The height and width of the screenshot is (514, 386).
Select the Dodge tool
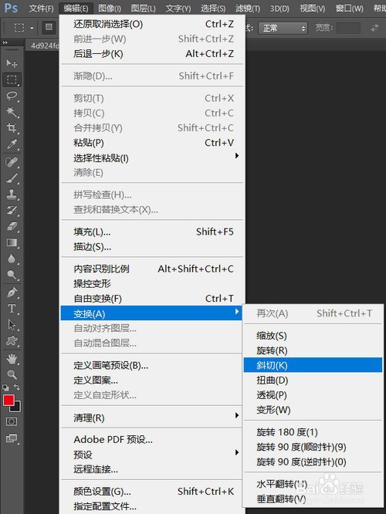point(12,275)
